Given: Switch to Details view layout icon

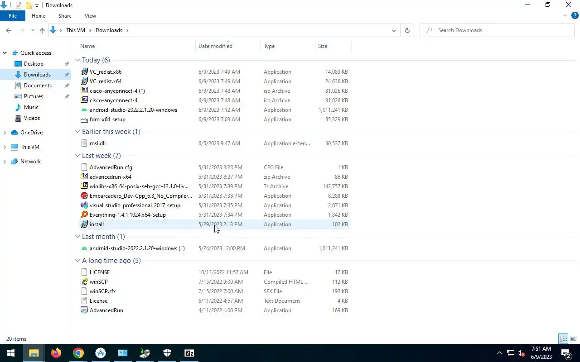Looking at the screenshot, I should (563, 338).
